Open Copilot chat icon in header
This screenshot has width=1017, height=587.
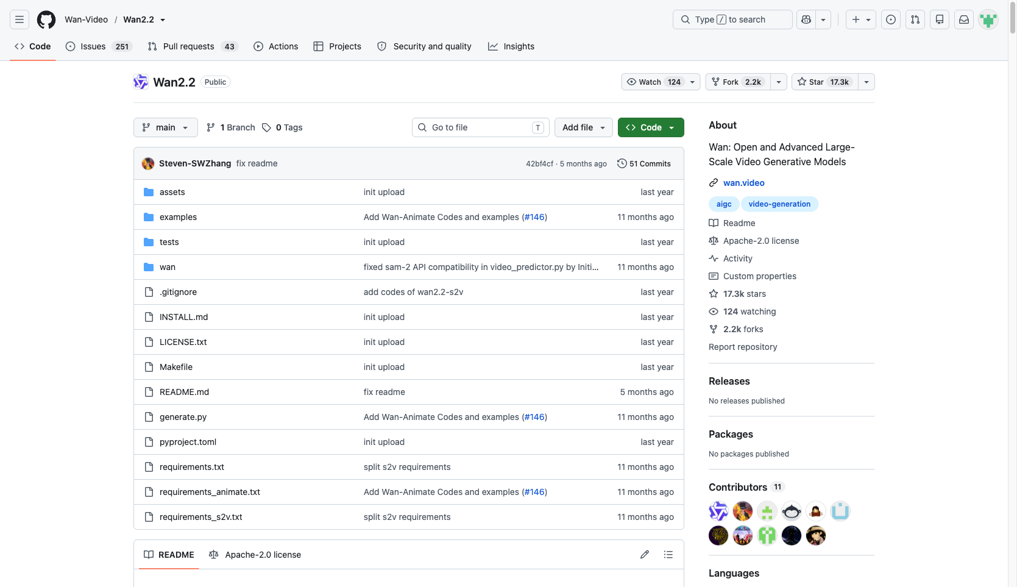[x=806, y=20]
